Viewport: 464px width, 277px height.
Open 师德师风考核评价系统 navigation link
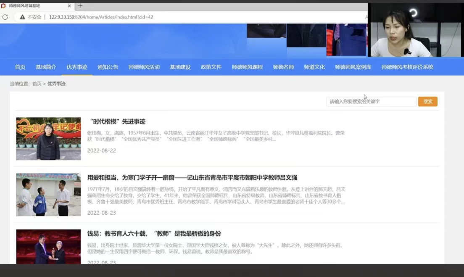[407, 67]
